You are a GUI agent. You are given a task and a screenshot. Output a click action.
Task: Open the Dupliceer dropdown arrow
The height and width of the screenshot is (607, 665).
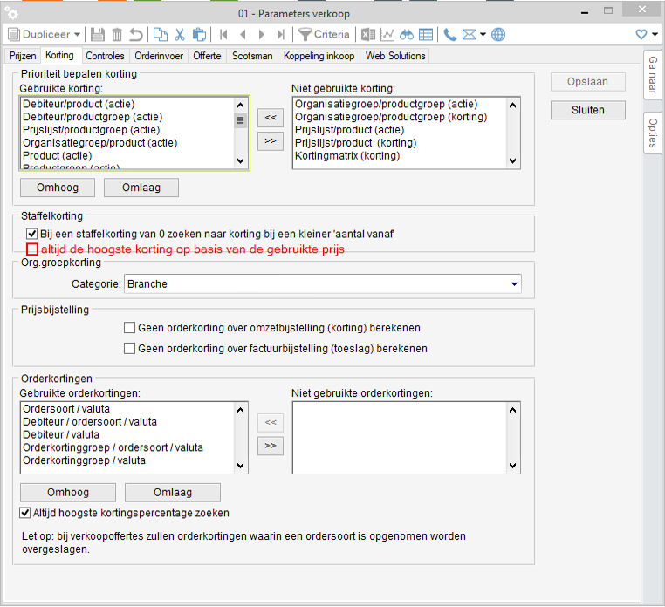[x=77, y=34]
